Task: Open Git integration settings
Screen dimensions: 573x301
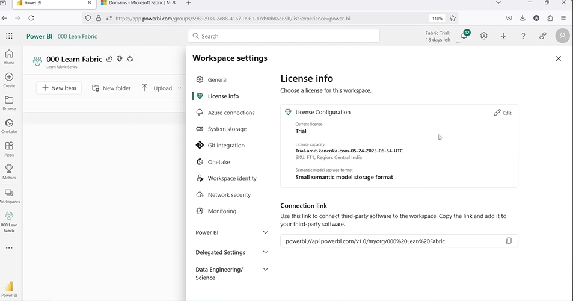Action: pos(220,146)
